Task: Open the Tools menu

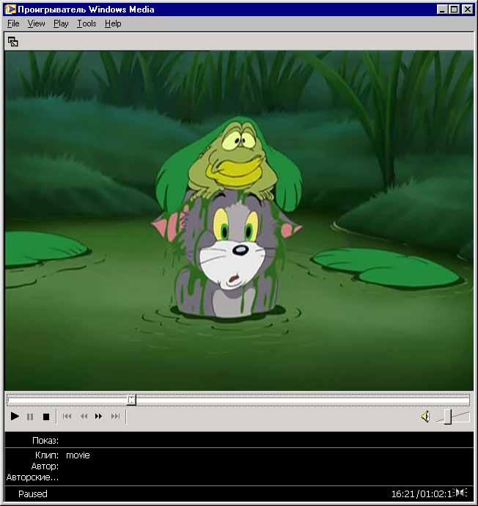Action: 87,23
